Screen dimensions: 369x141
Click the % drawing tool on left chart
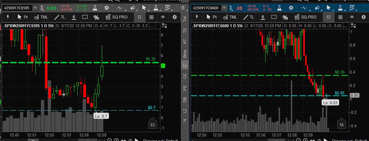[x=96, y=17]
